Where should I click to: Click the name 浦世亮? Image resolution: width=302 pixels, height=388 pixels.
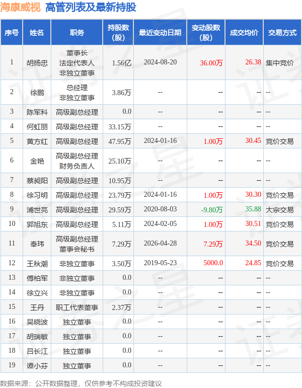point(37,210)
